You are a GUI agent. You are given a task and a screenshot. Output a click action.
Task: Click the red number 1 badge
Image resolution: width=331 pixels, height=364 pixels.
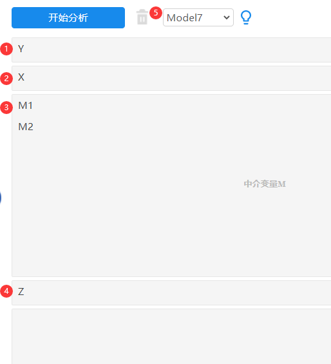click(6, 49)
